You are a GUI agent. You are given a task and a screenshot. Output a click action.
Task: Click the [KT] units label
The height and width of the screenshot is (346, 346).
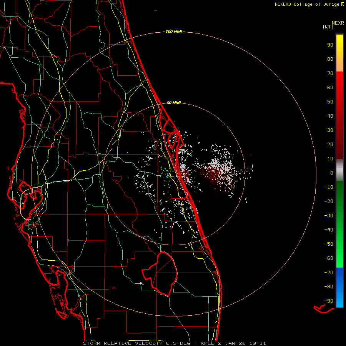click(x=328, y=27)
